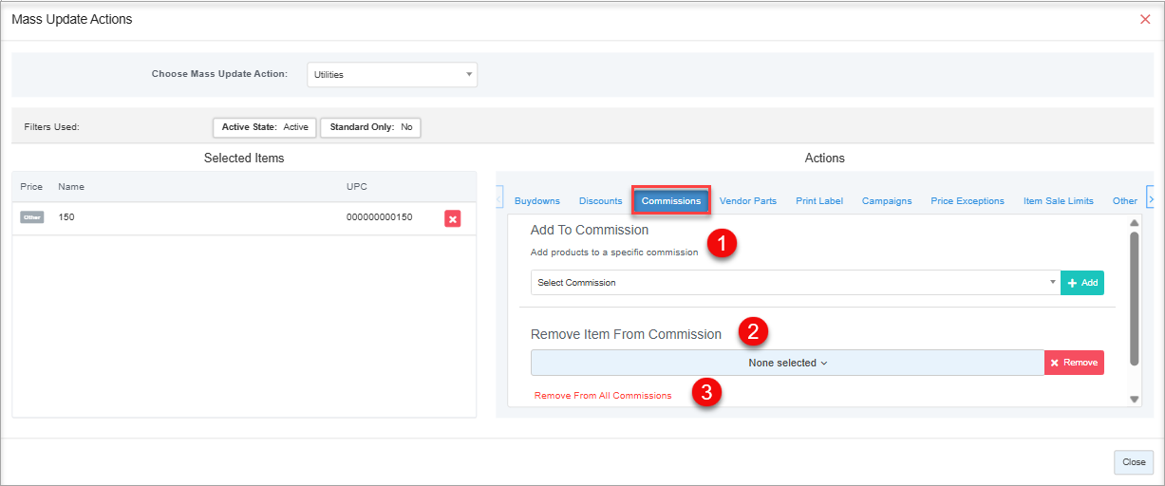Open the None selected commission list
This screenshot has height=486, width=1165.
click(x=787, y=363)
